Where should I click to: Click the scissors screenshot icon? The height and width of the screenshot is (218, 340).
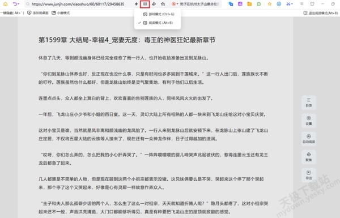click(x=288, y=4)
